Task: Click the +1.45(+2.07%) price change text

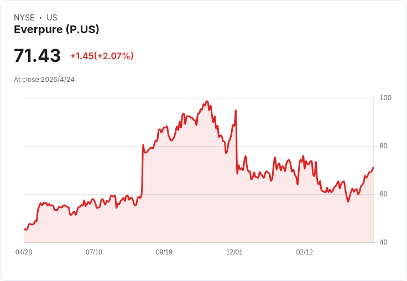Action: (x=102, y=56)
